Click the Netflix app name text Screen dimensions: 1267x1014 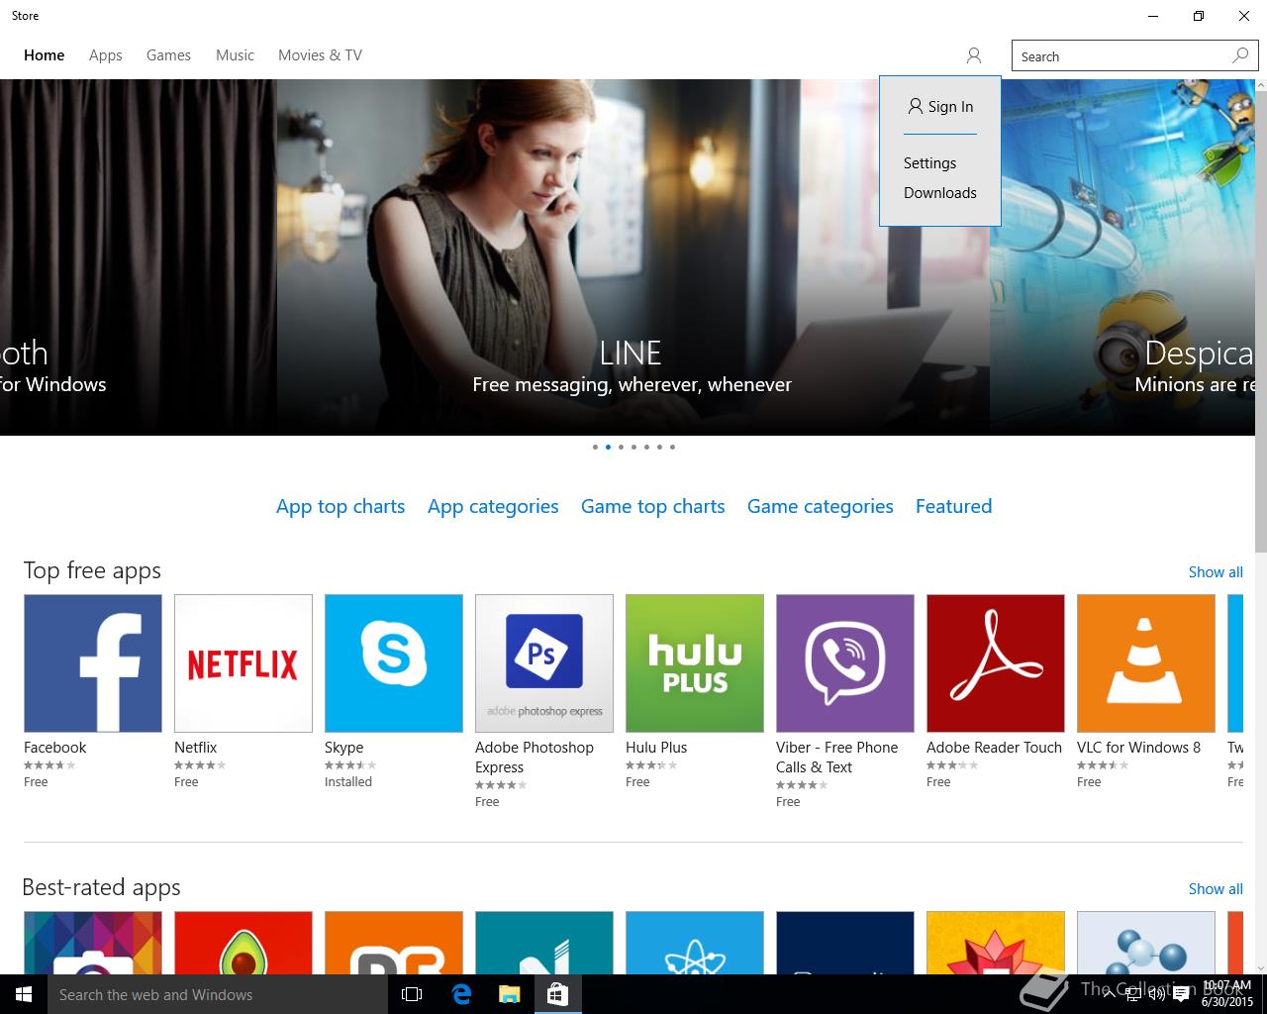195,748
